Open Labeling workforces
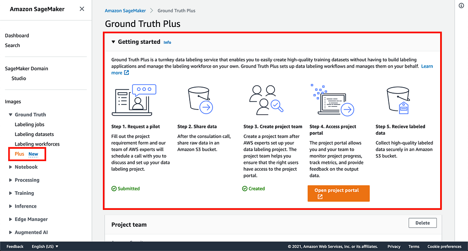 click(x=37, y=144)
